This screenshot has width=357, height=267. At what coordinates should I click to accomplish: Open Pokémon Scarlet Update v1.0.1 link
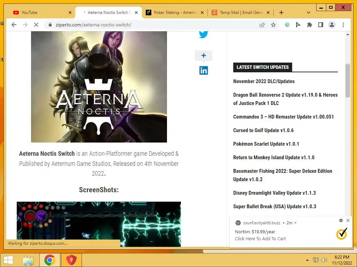[x=266, y=144]
